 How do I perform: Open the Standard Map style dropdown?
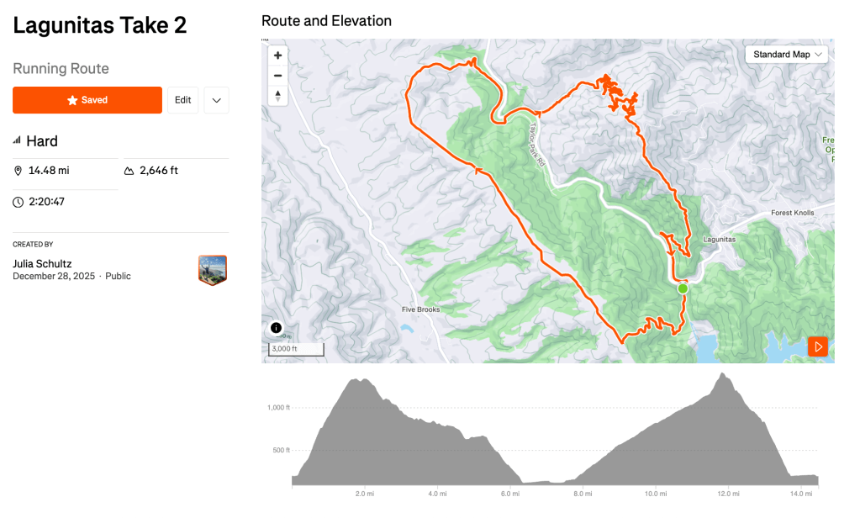pos(787,55)
